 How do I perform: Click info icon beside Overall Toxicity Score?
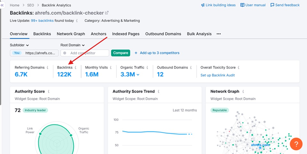click(239, 68)
